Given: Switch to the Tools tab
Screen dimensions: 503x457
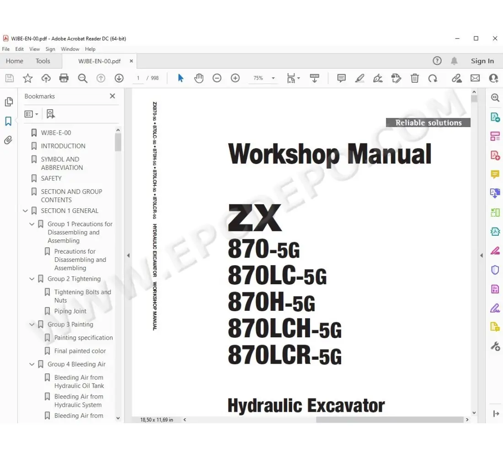Looking at the screenshot, I should (x=43, y=61).
